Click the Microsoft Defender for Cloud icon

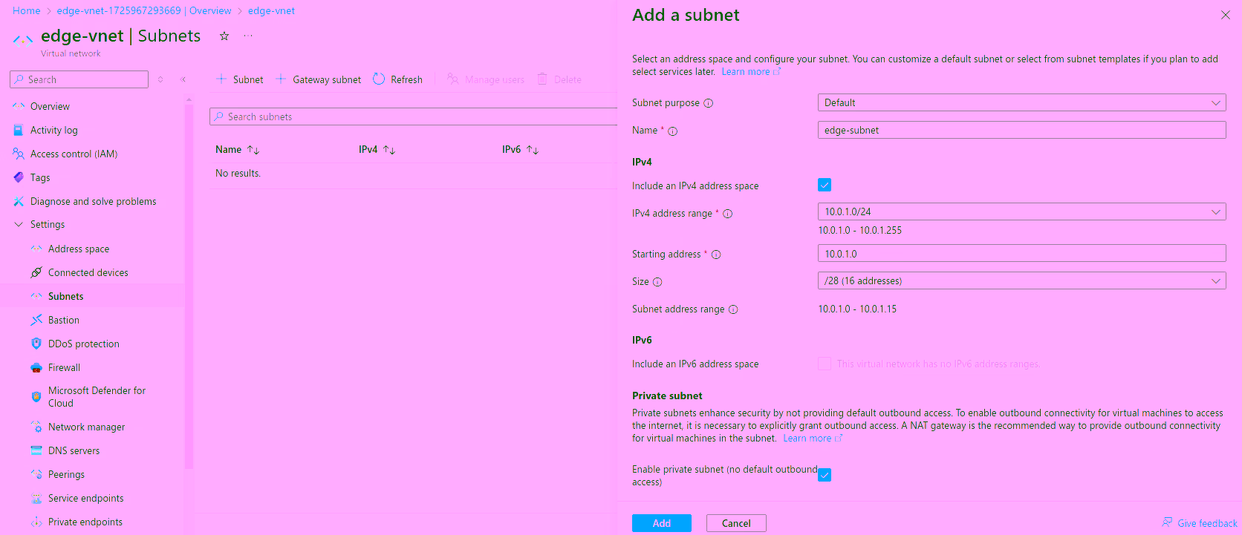click(x=36, y=396)
